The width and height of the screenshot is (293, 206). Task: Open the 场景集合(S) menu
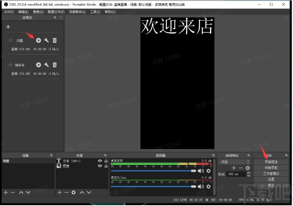click(77, 12)
